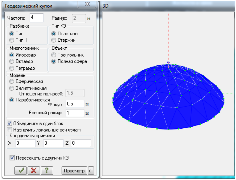236x180 pixels.
Task: Click the Фокус value field
Action: point(75,104)
